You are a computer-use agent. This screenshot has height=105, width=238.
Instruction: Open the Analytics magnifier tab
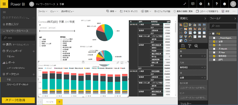click(x=196, y=46)
